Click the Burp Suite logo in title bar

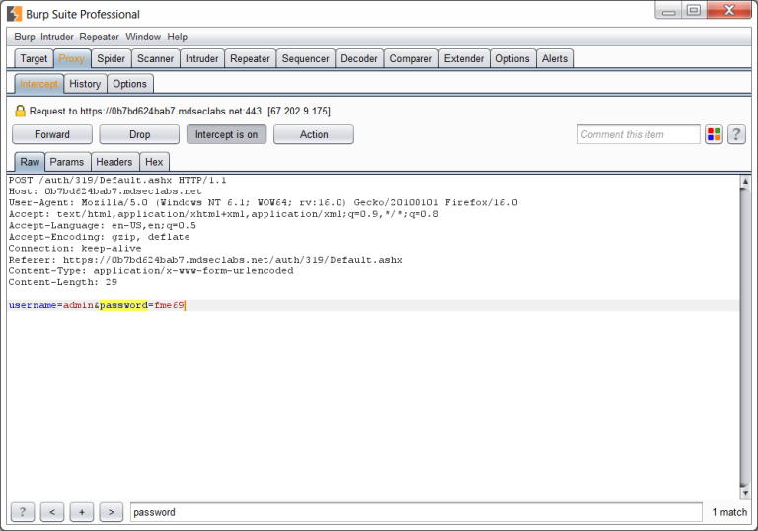point(15,14)
